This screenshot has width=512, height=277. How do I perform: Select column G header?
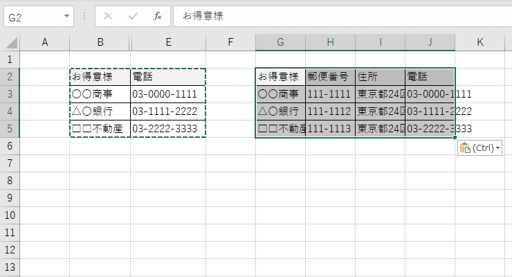(280, 42)
